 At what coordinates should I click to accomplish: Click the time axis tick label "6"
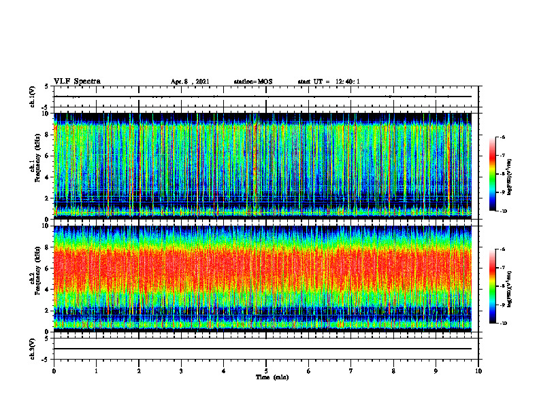point(309,371)
